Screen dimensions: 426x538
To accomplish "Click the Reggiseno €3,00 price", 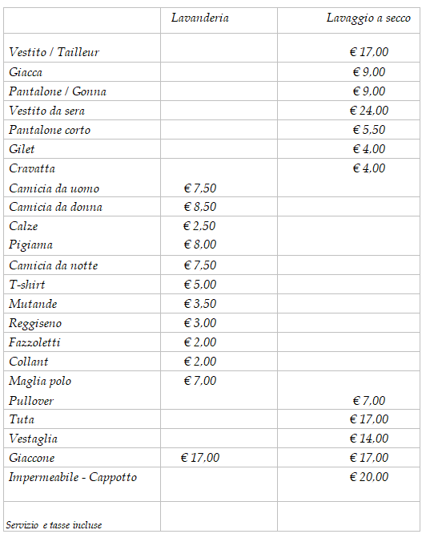I will tap(200, 323).
